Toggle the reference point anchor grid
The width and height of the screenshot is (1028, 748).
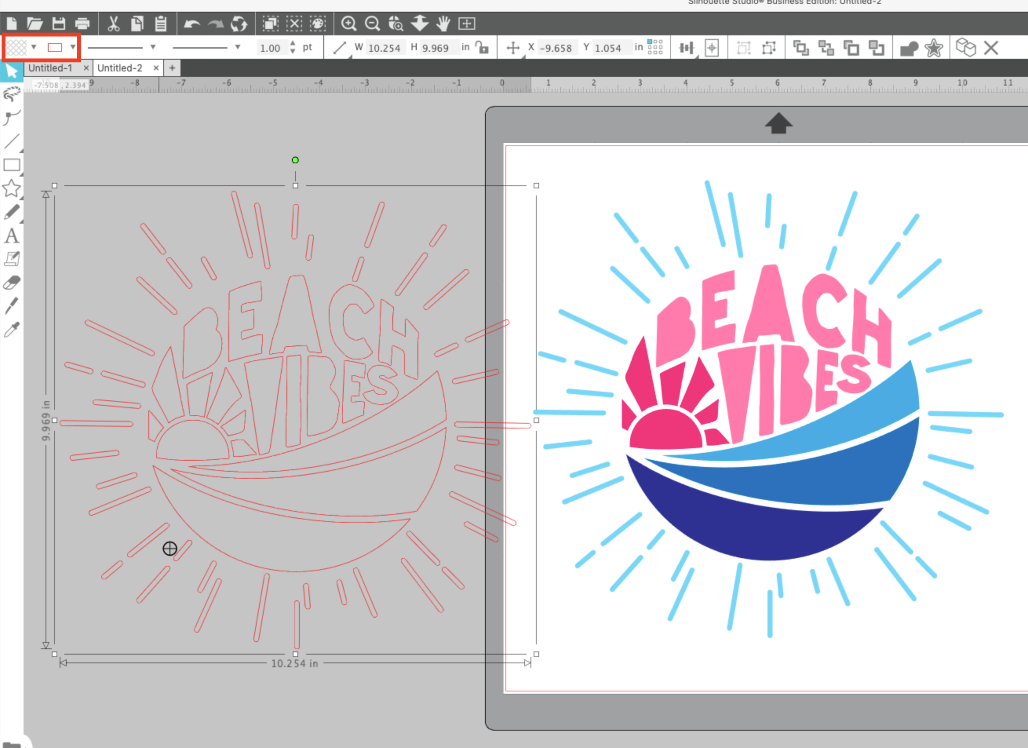655,47
